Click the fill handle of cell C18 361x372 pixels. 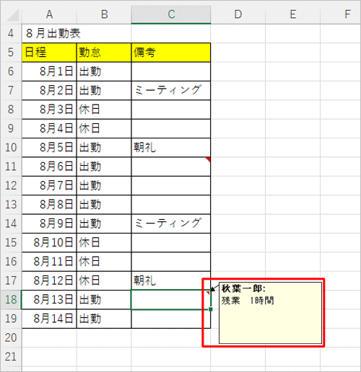[x=211, y=309]
